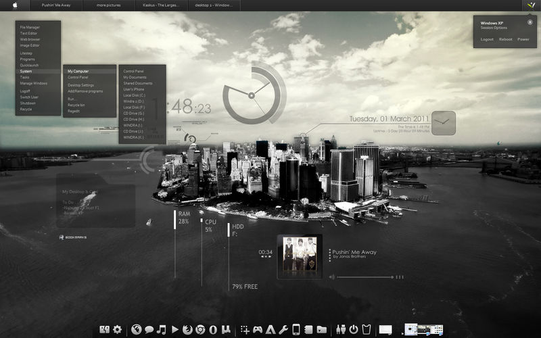Image resolution: width=541 pixels, height=338 pixels.
Task: Switch to more pictures task tab
Action: coord(108,5)
